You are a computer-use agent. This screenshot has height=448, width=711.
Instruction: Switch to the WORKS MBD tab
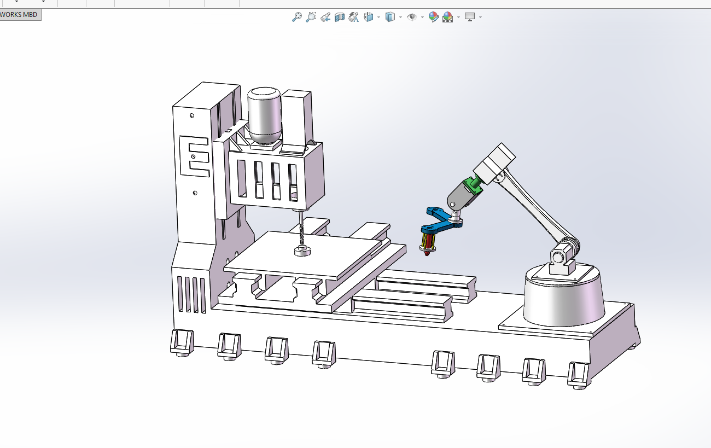(20, 15)
